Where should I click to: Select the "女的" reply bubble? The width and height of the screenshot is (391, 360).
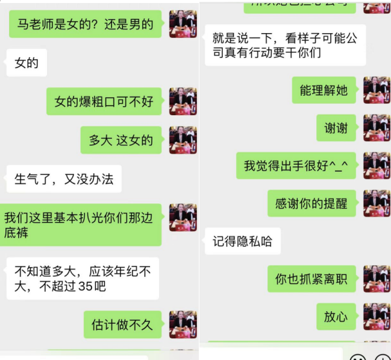tap(27, 63)
